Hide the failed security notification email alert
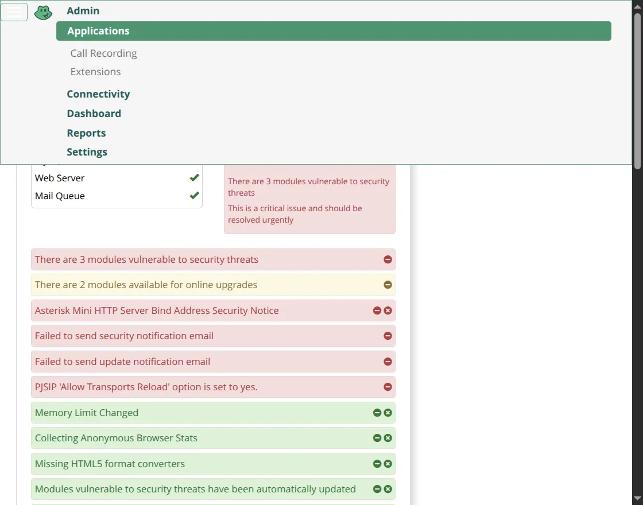 point(388,336)
